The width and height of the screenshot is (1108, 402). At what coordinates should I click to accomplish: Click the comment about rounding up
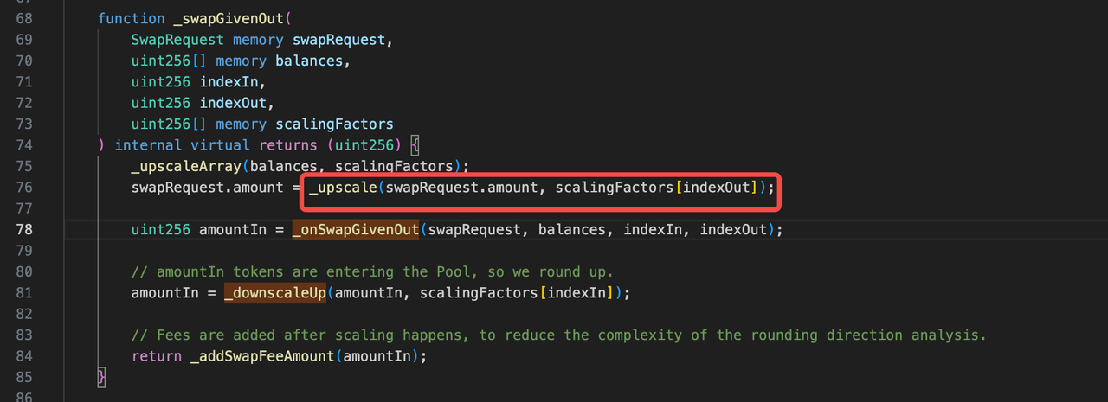372,271
